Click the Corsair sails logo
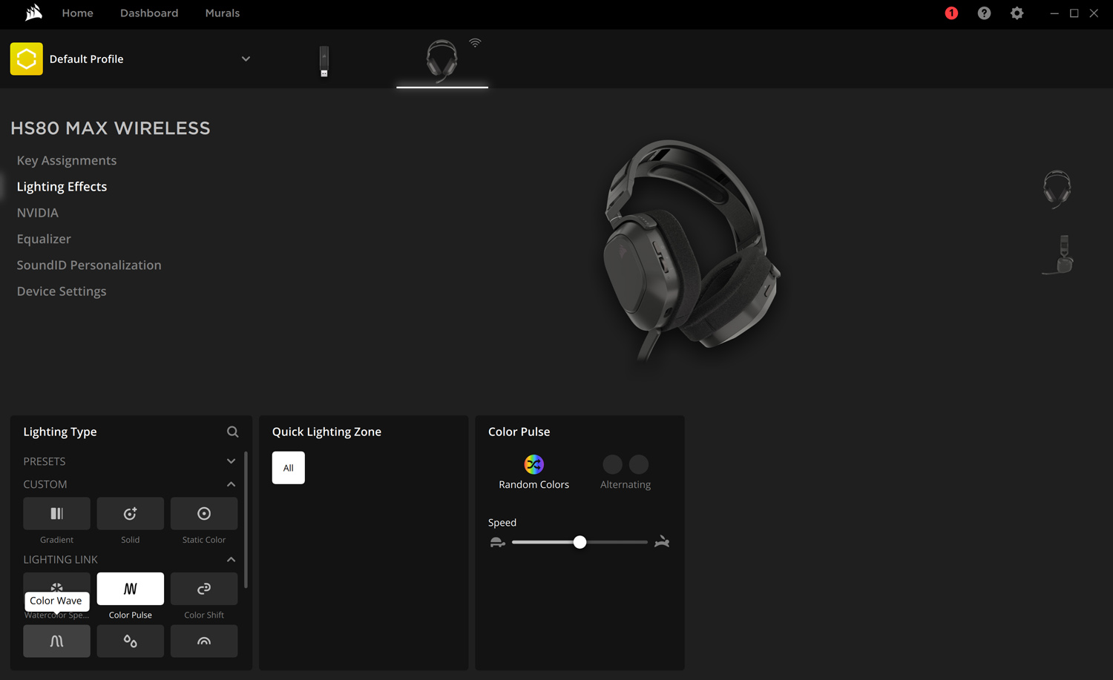The image size is (1113, 680). point(34,13)
